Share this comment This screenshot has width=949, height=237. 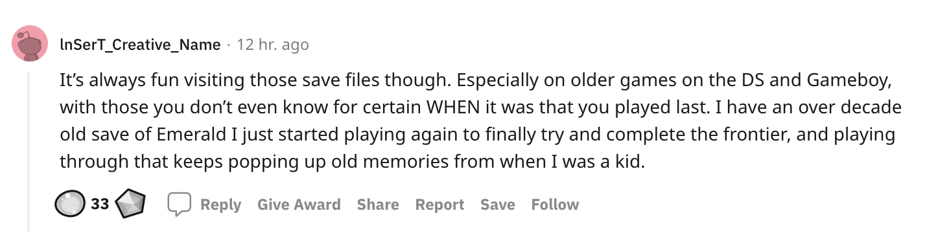378,205
